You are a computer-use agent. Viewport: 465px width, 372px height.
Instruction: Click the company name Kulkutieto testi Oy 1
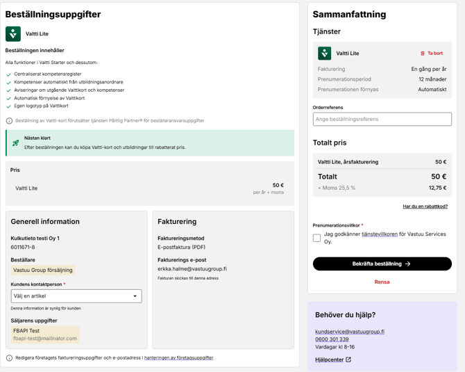point(35,238)
